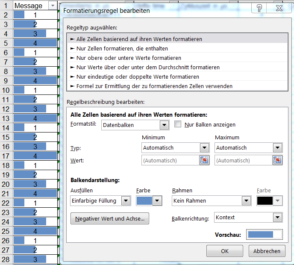Viewport: 294px width, 265px height.
Task: Open the Balkenrichtung Kontext dropdown
Action: (x=277, y=218)
